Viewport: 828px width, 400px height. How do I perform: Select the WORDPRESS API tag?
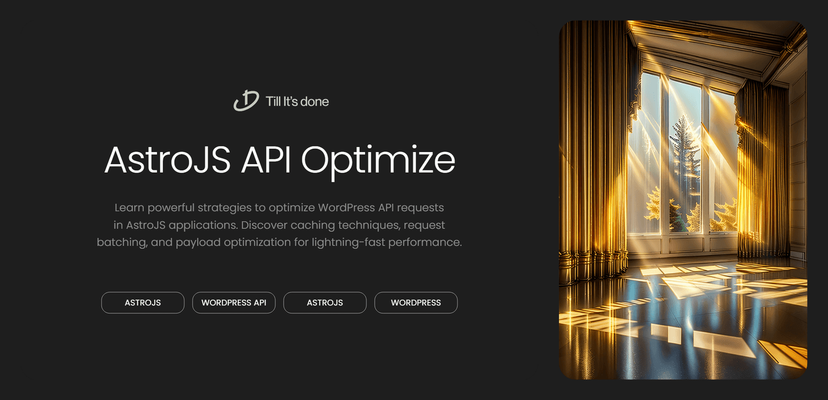(233, 302)
